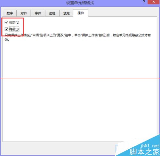The height and width of the screenshot is (156, 160).
Task: Switch to the 数字 tab
Action: 10,13
